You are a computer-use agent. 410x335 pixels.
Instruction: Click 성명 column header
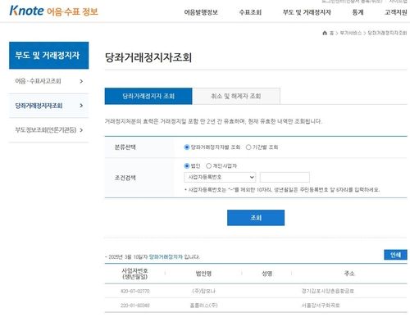coord(266,274)
